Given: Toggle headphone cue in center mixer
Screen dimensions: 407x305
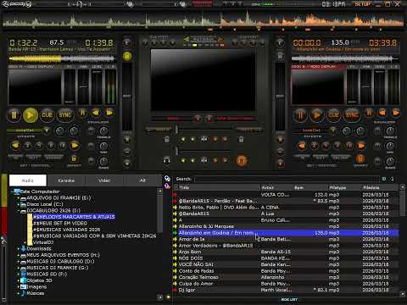Looking at the screenshot, I should click(x=167, y=160).
